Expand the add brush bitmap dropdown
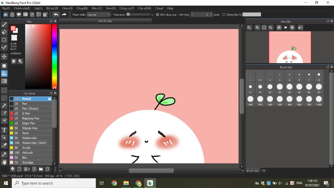The width and height of the screenshot is (334, 188). click(27, 169)
